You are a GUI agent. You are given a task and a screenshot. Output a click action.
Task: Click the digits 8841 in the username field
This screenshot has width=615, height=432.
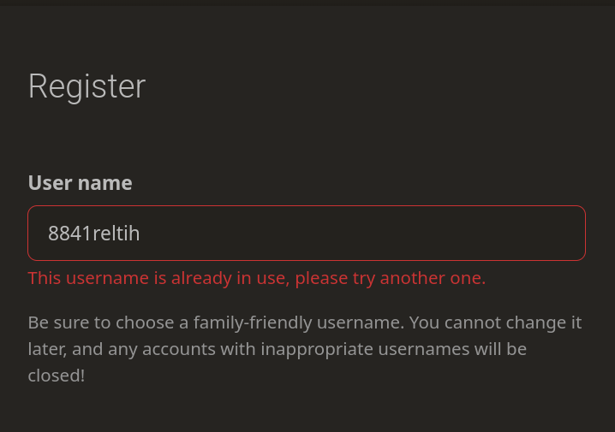(x=70, y=234)
